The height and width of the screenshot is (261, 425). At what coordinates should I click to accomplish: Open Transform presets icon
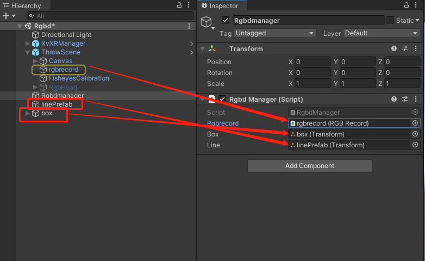[405, 48]
